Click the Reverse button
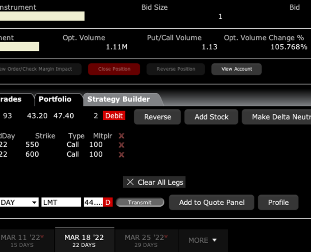 (158, 117)
